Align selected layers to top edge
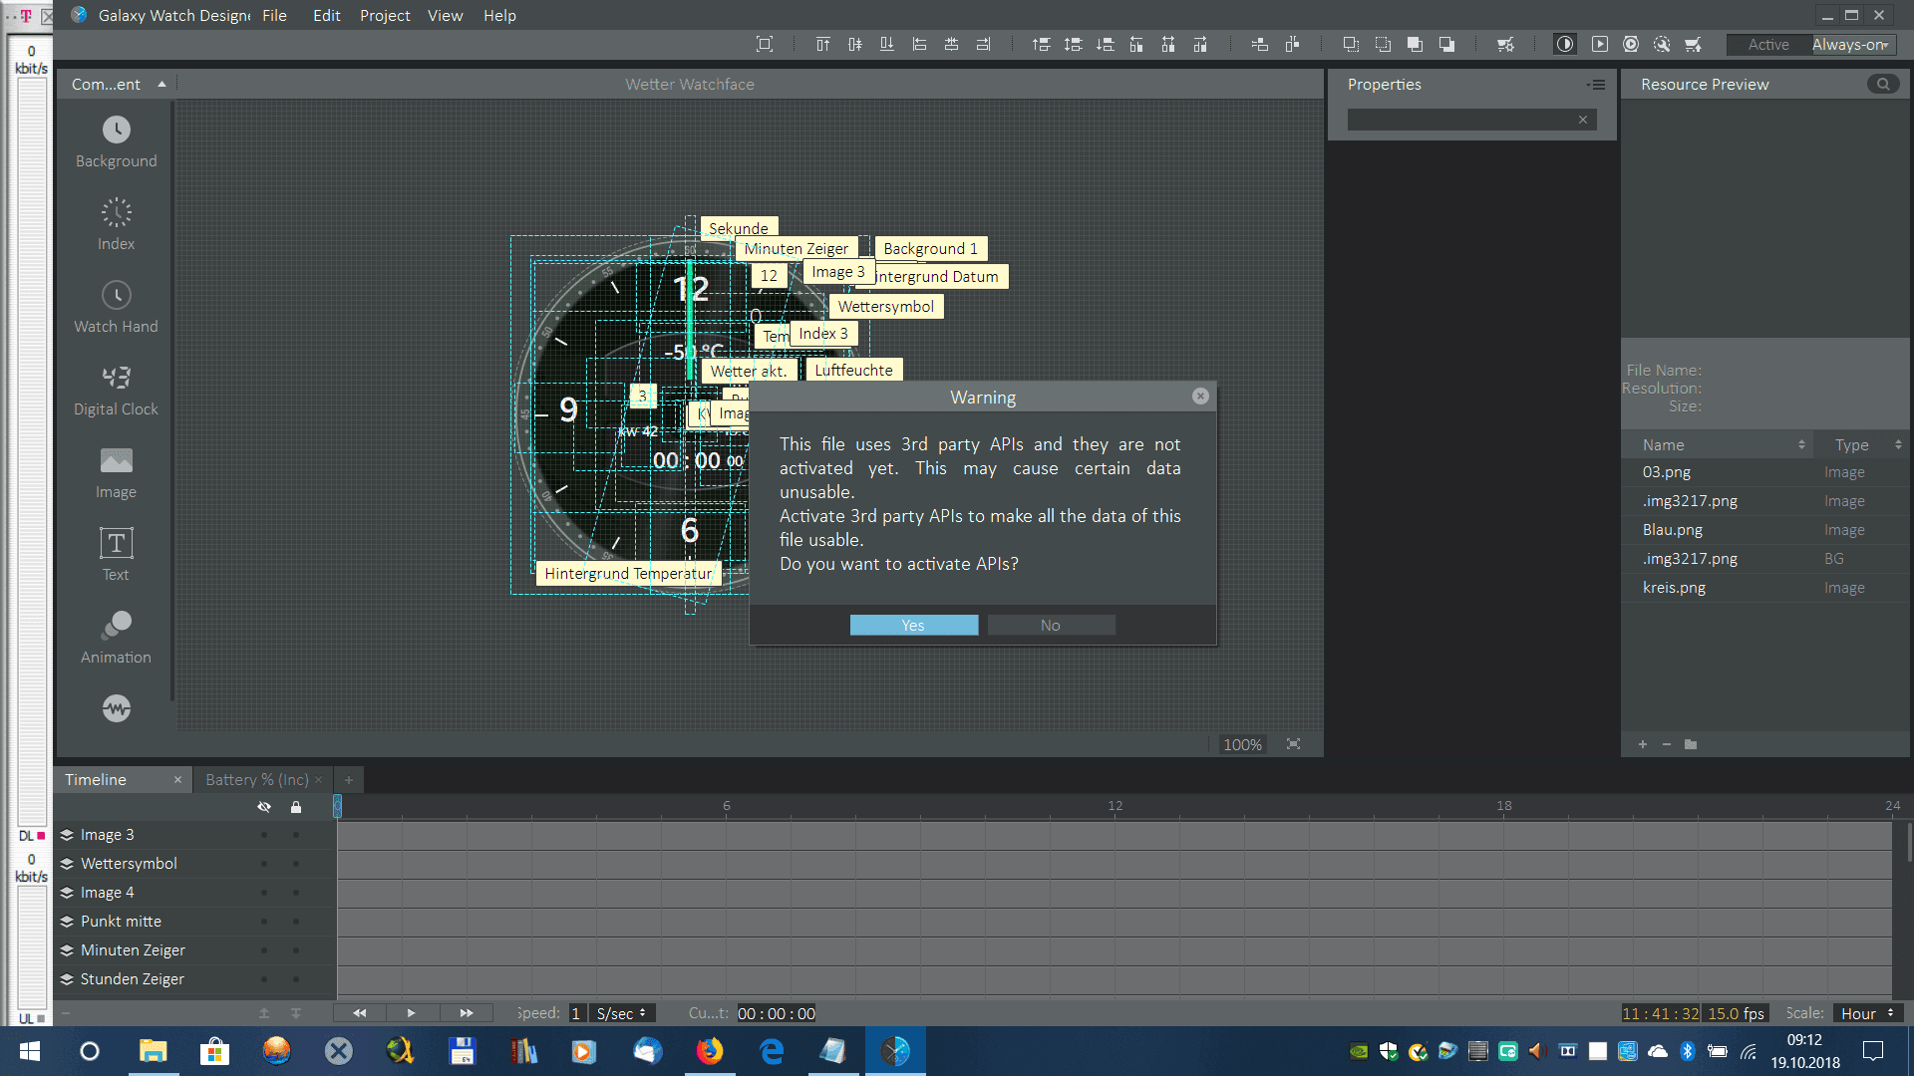 (x=822, y=44)
